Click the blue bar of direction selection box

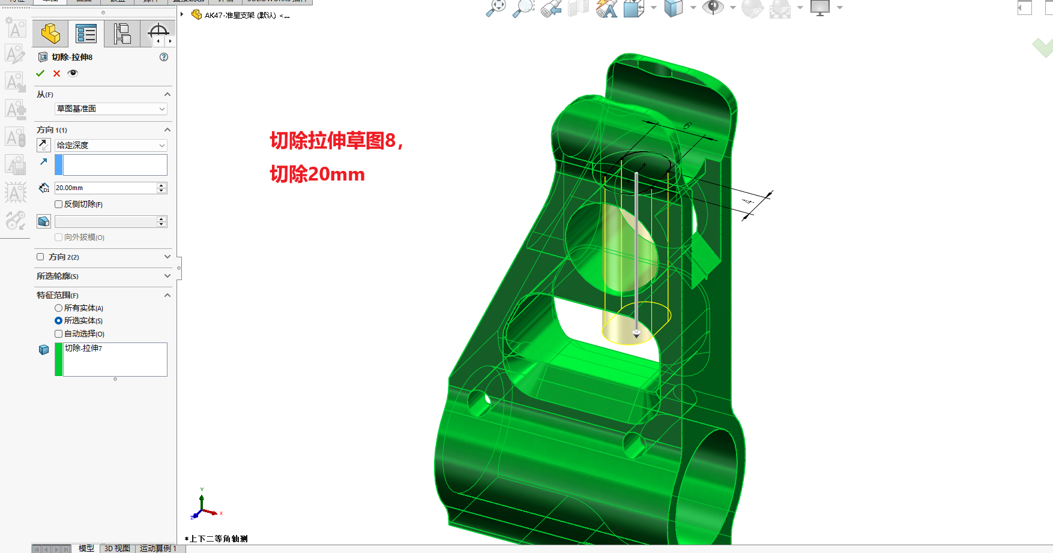click(58, 165)
